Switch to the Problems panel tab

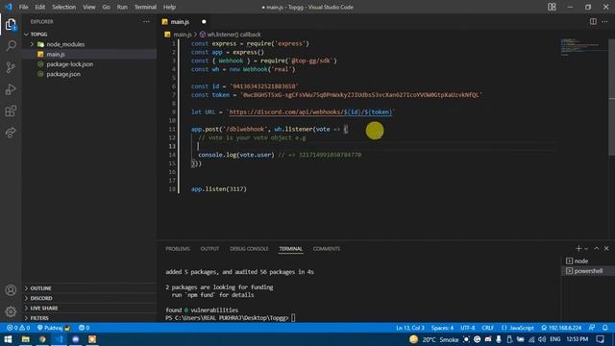tap(177, 249)
